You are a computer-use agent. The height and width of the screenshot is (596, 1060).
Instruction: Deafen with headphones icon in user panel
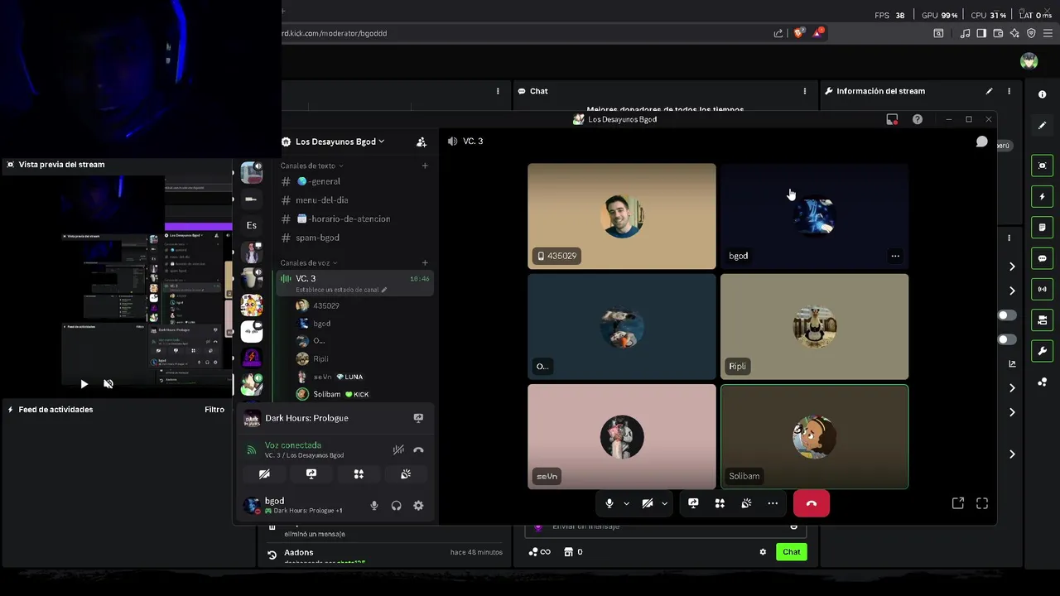pos(397,506)
